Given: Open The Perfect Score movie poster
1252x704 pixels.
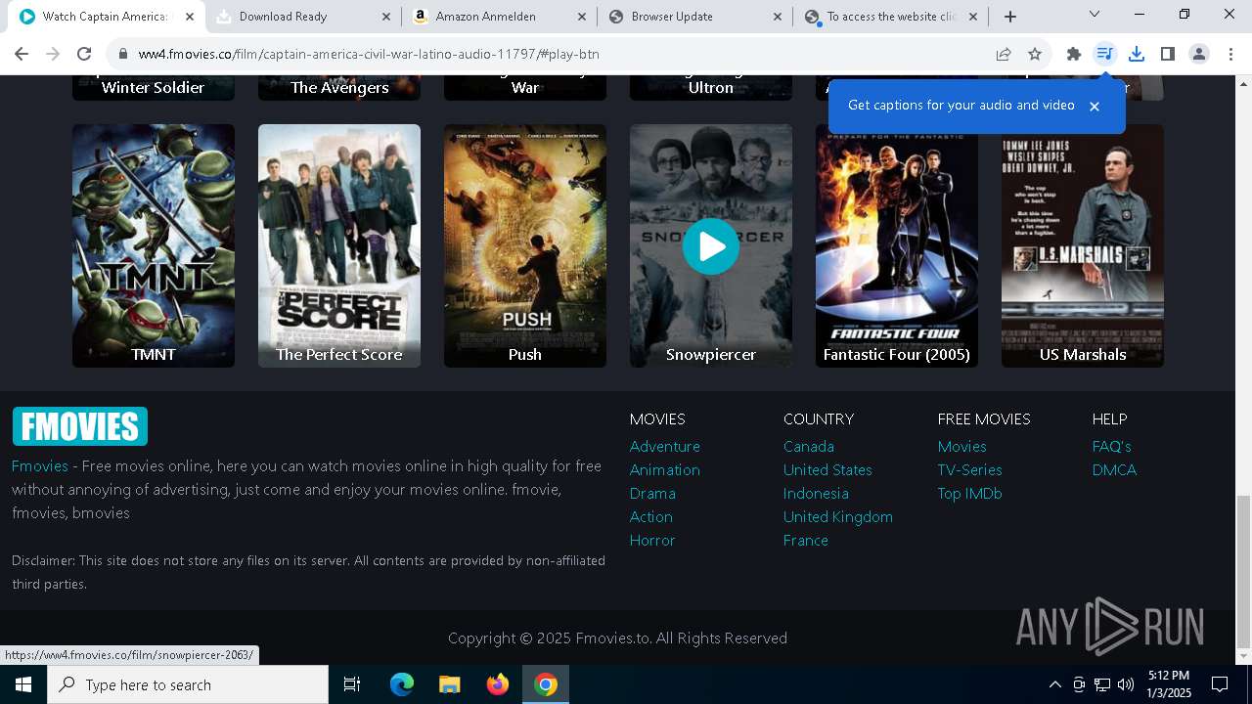Looking at the screenshot, I should (x=339, y=245).
